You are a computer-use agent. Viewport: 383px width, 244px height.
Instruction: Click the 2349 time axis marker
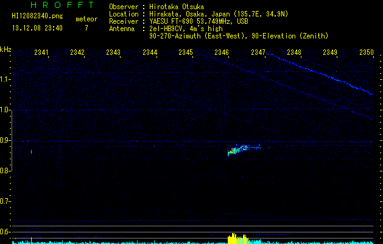[330, 52]
